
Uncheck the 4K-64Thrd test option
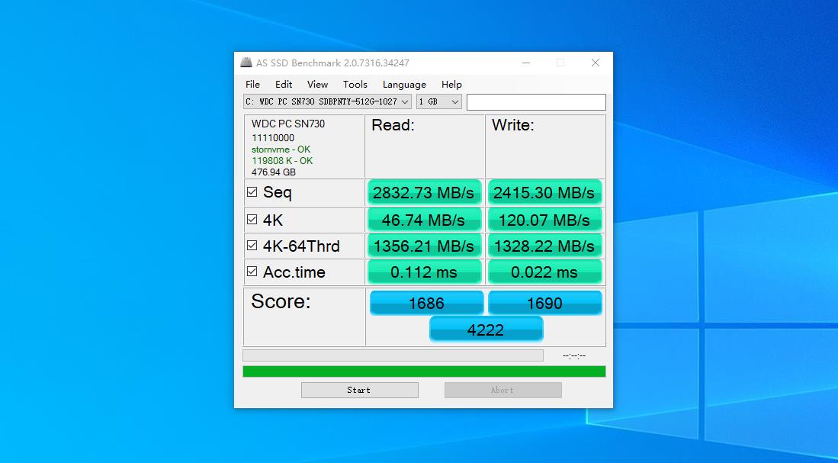(252, 246)
